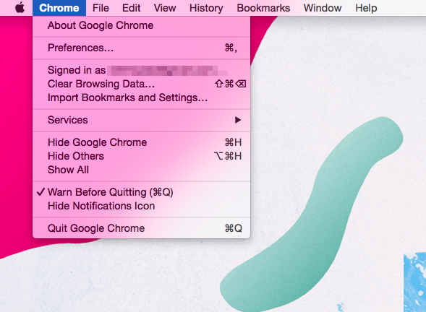Open the File menu
The width and height of the screenshot is (426, 312).
[x=101, y=8]
